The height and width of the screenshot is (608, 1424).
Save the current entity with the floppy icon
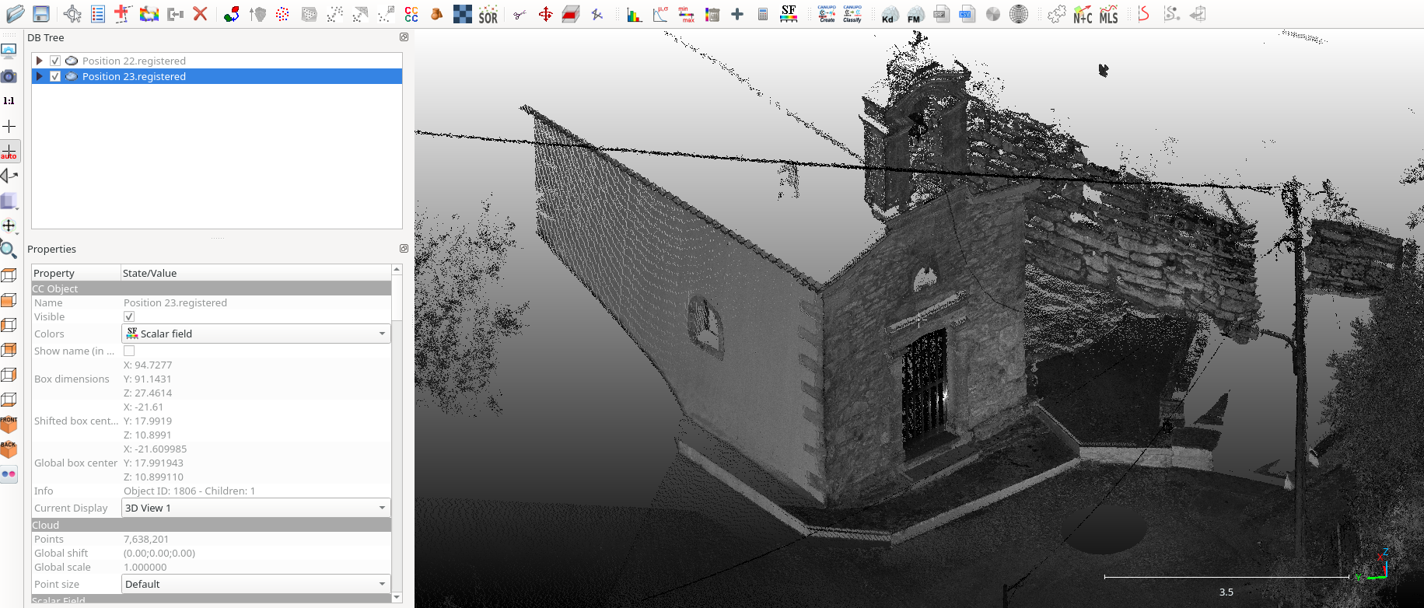click(41, 14)
